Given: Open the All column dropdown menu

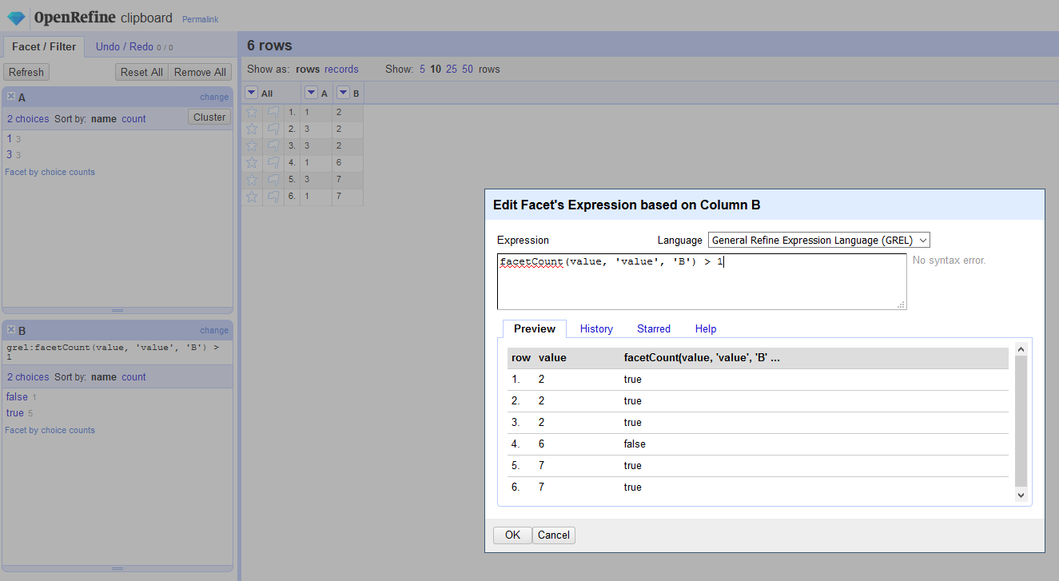Looking at the screenshot, I should click(252, 93).
